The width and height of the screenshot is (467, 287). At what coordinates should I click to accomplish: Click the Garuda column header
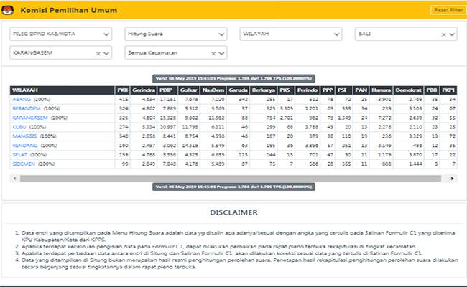click(x=238, y=90)
